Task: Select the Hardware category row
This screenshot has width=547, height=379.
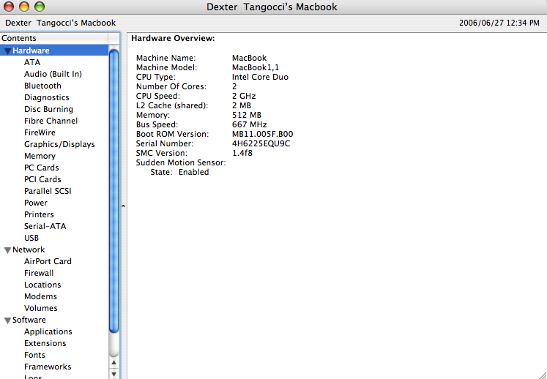Action: [54, 50]
